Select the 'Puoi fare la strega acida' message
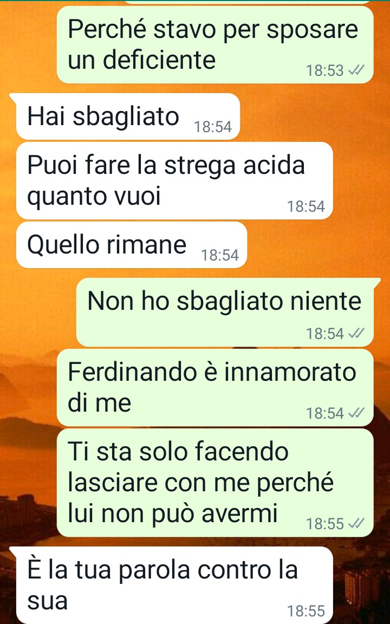 click(x=174, y=181)
